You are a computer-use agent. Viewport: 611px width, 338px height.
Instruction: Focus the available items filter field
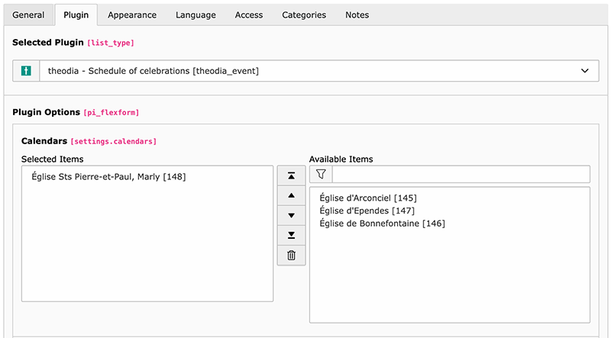(461, 175)
